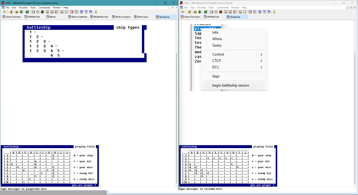Open Channels List globe icon in left mIRC window
The height and width of the screenshot is (195, 358).
tap(21, 12)
